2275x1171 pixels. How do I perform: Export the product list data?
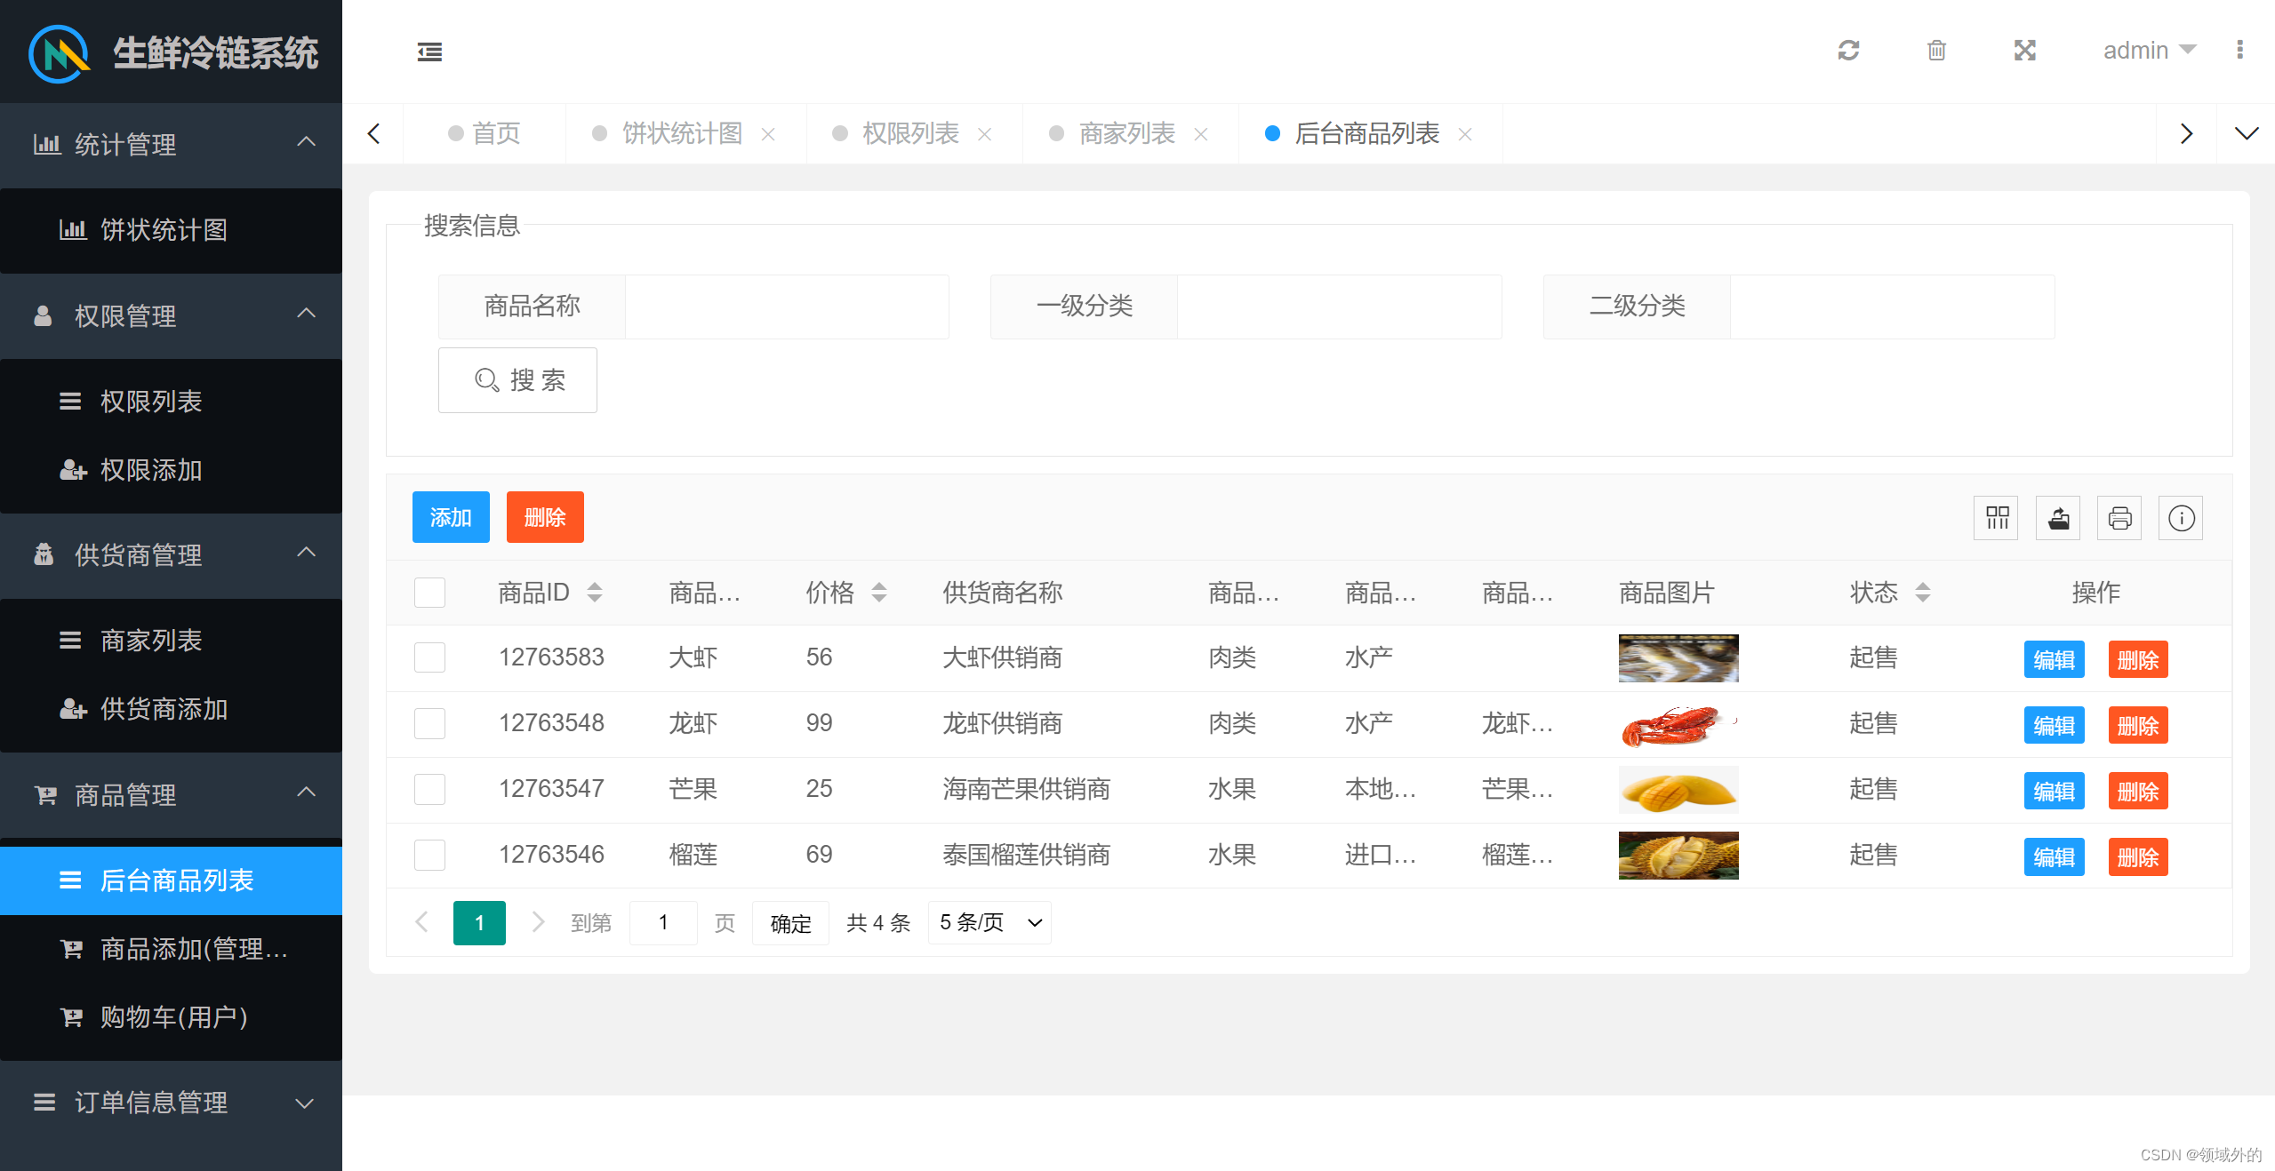pyautogui.click(x=2057, y=517)
